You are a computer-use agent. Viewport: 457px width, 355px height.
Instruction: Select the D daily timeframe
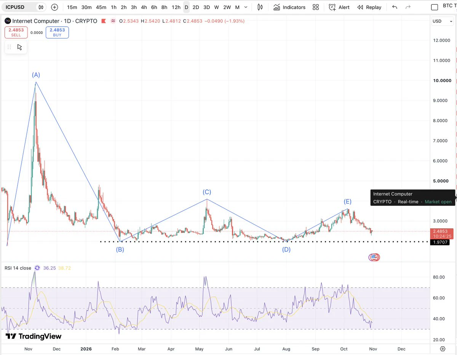point(186,7)
